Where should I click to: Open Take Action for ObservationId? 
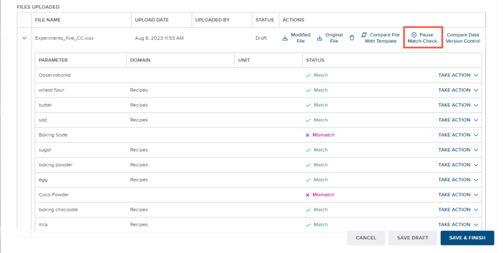[458, 75]
